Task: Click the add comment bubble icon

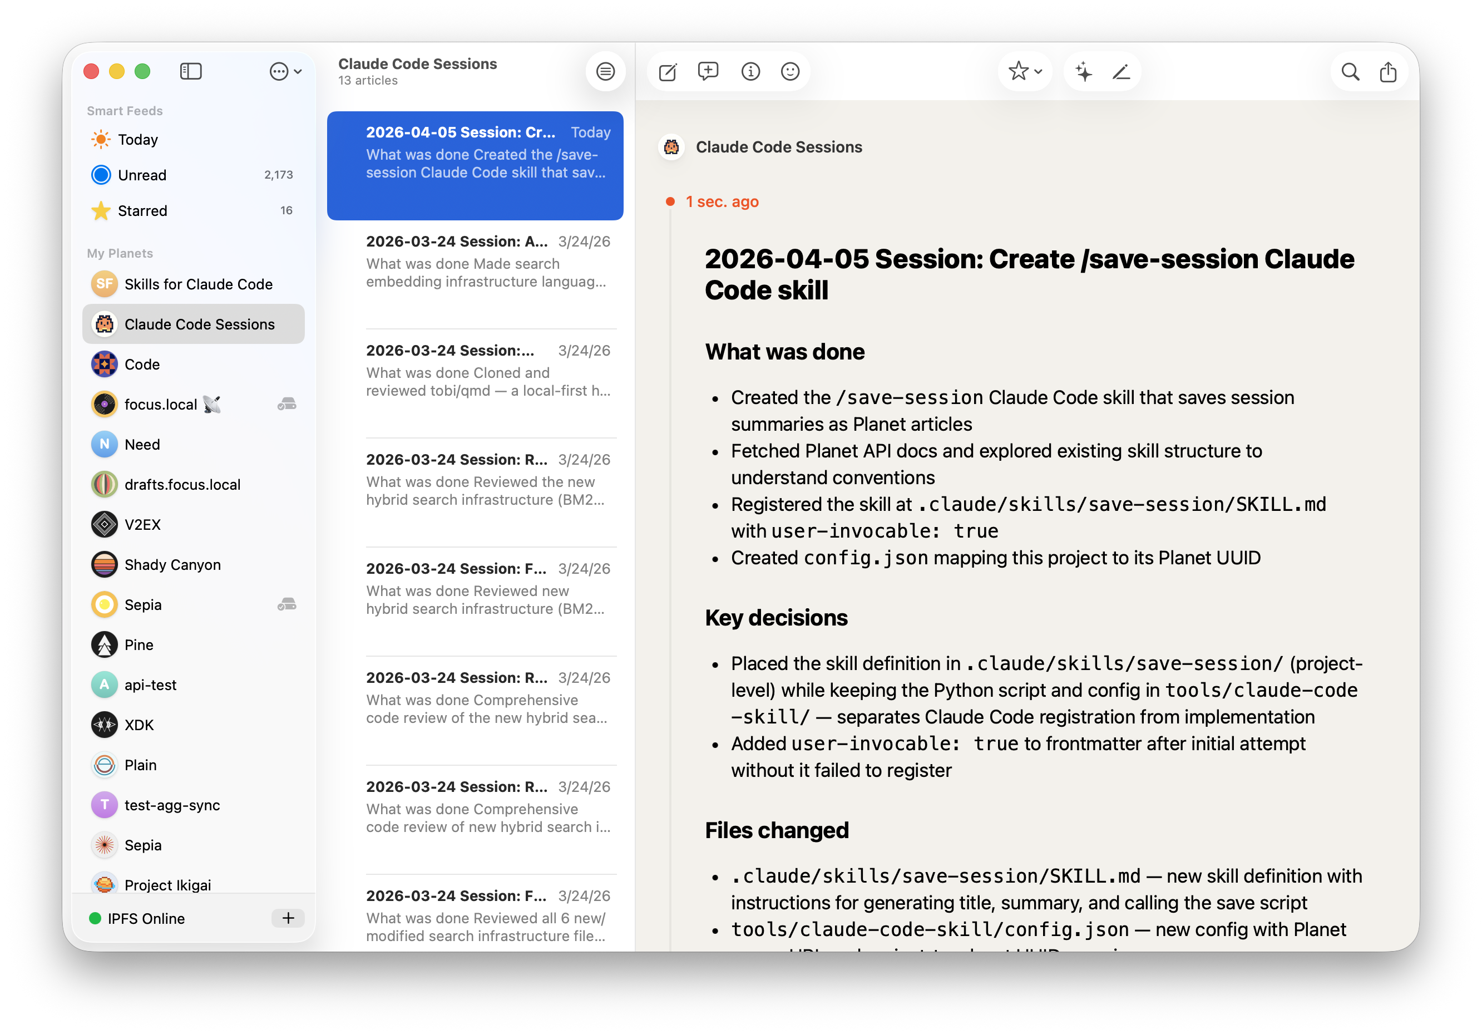Action: pyautogui.click(x=708, y=71)
